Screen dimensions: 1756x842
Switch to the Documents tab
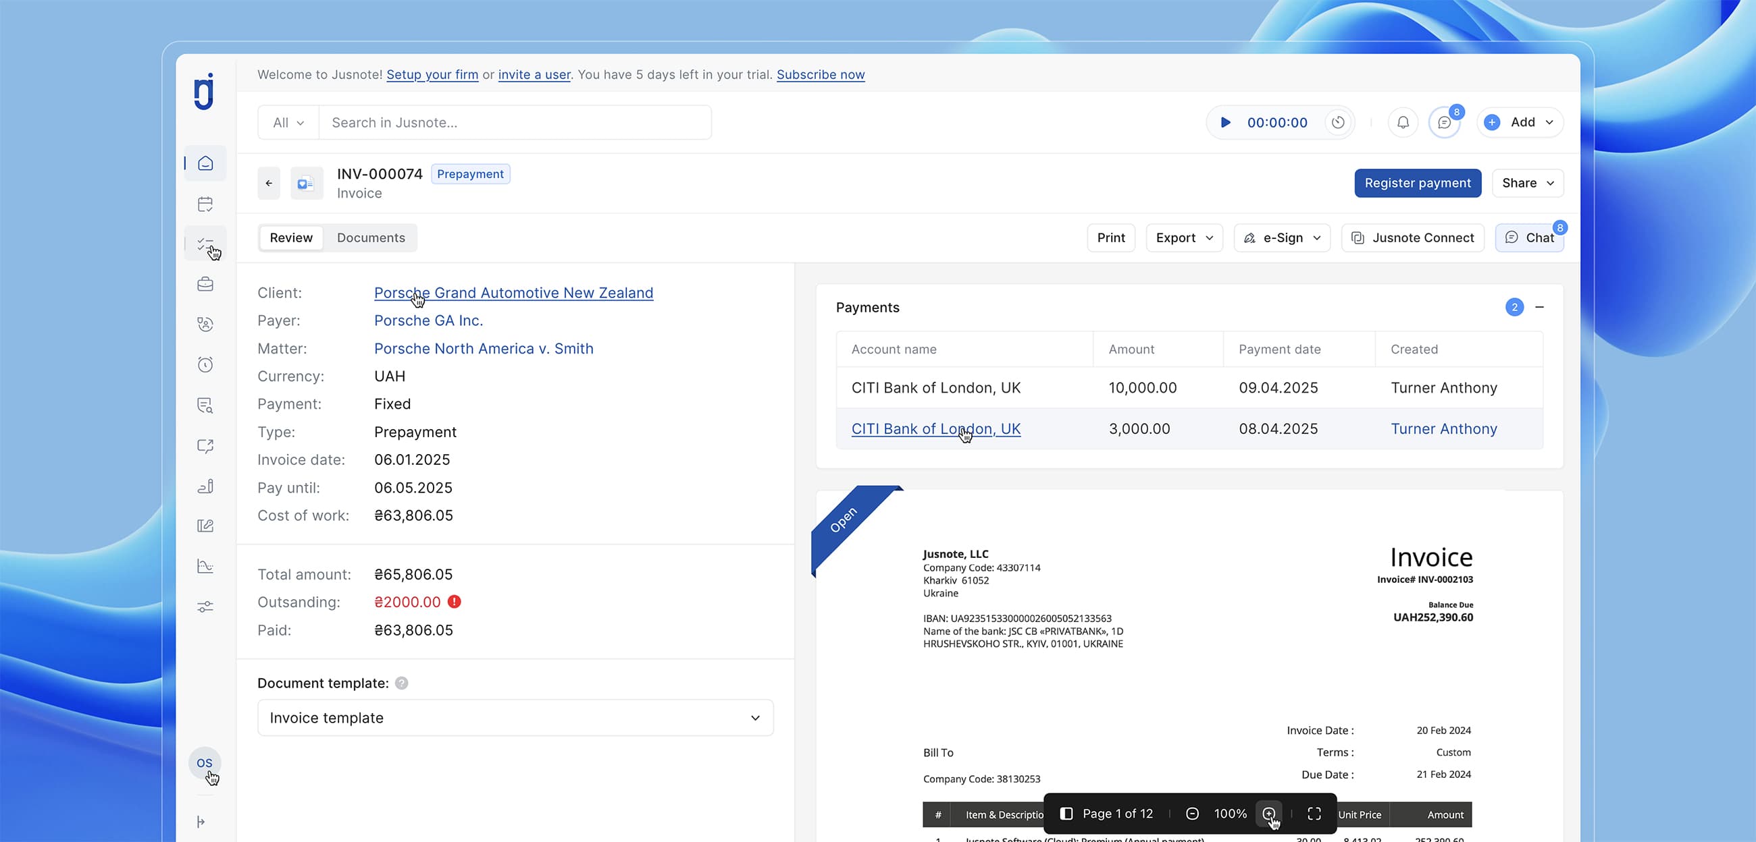[x=371, y=237]
